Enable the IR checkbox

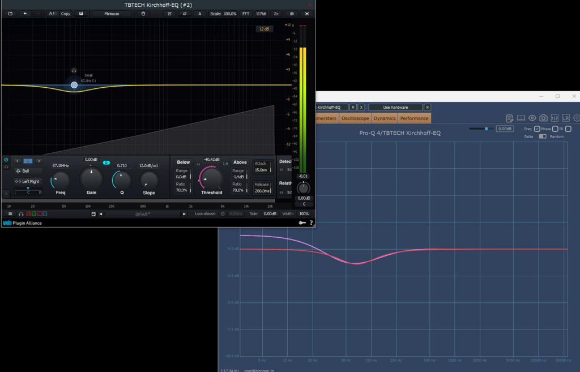tap(568, 129)
